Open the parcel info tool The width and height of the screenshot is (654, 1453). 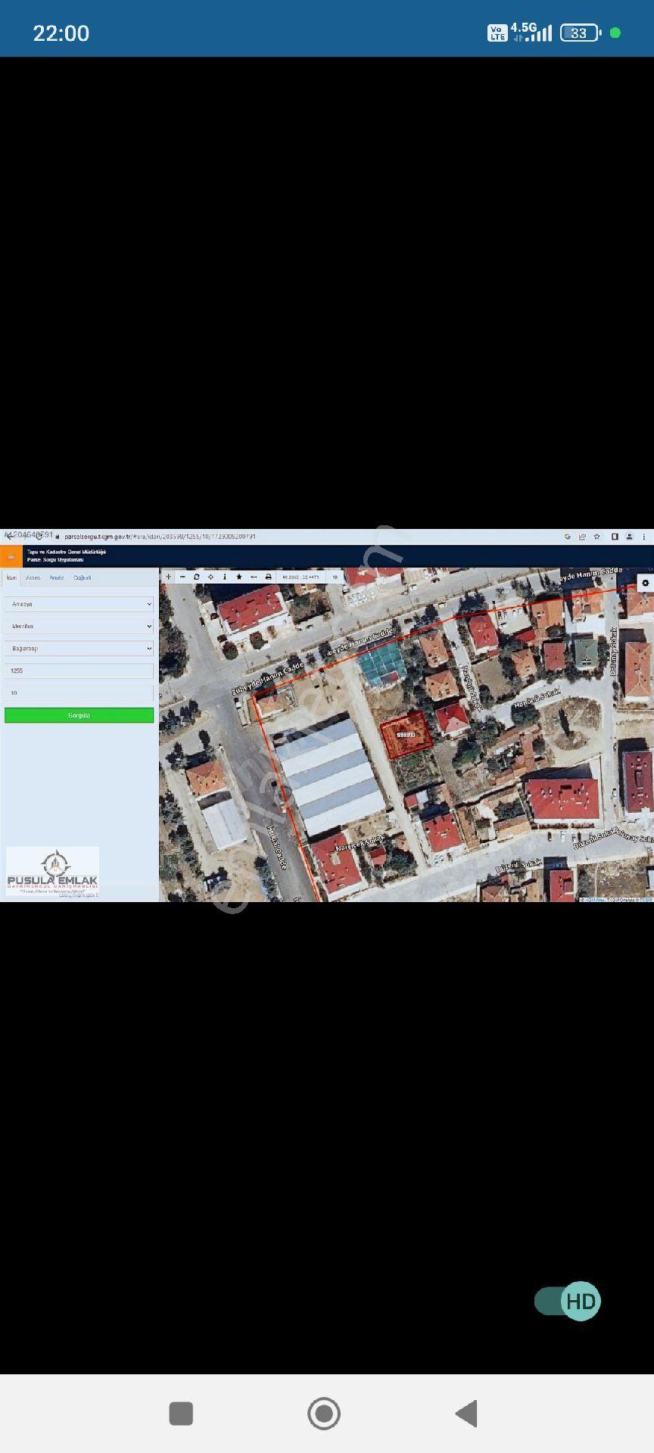pos(225,577)
